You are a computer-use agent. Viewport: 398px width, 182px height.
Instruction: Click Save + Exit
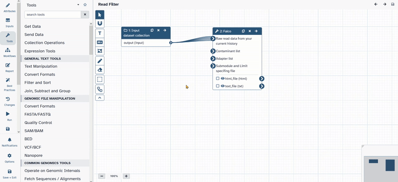coord(9,174)
